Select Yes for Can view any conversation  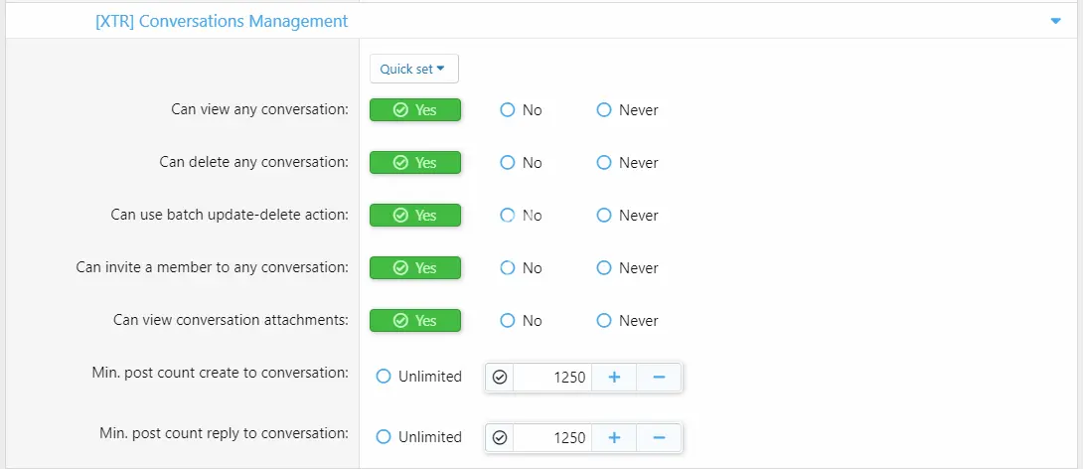415,110
